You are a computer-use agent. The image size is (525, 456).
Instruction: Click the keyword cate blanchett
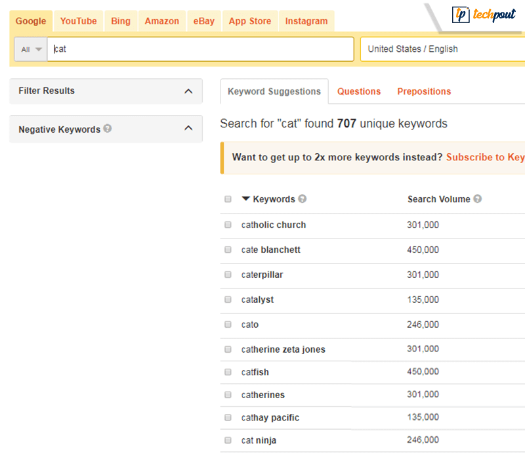[271, 250]
